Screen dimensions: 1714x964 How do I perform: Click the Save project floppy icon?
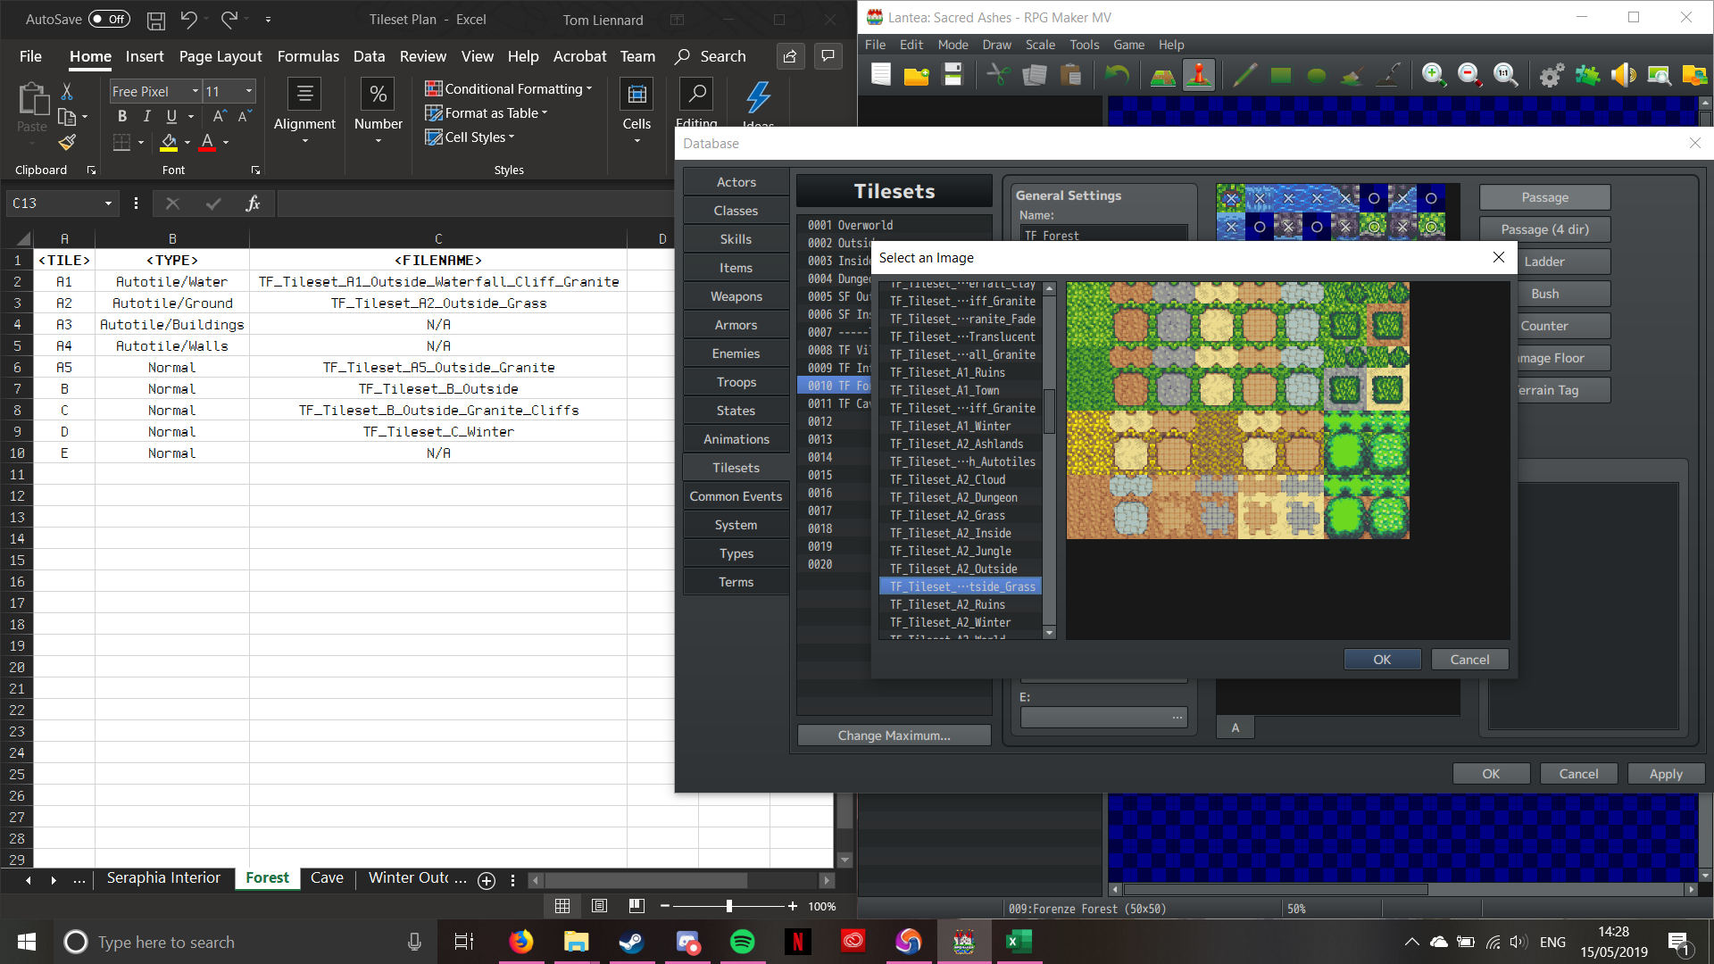coord(953,76)
